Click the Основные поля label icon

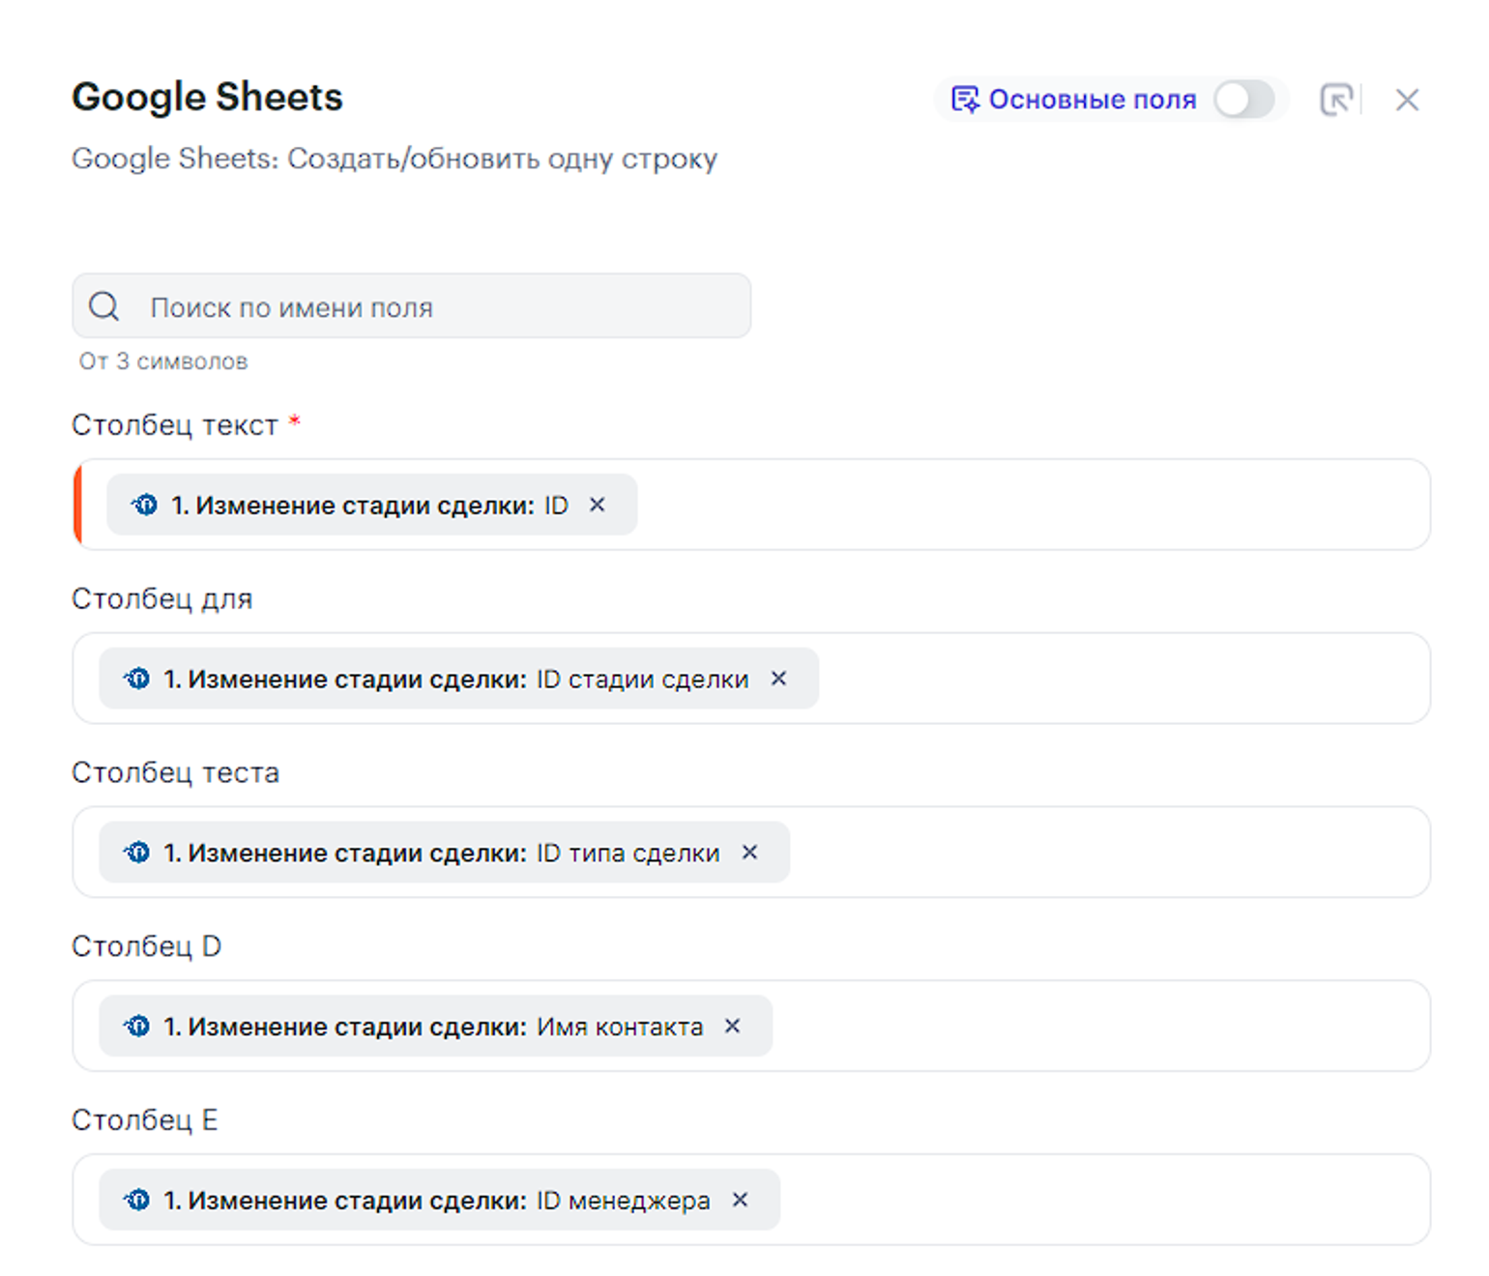pyautogui.click(x=964, y=100)
